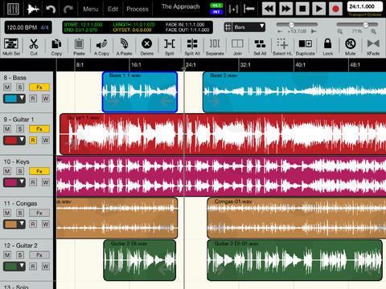Mute the Bass track
This screenshot has height=289, width=386.
coord(7,87)
